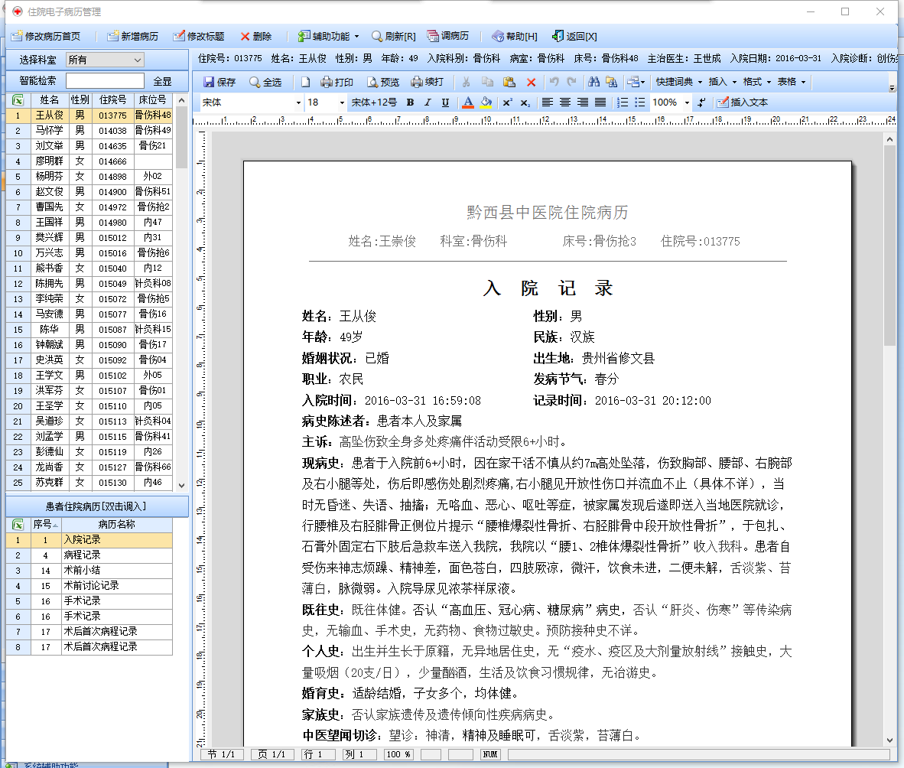Paste clipboard content using the paste icon
The width and height of the screenshot is (904, 768).
pos(510,82)
